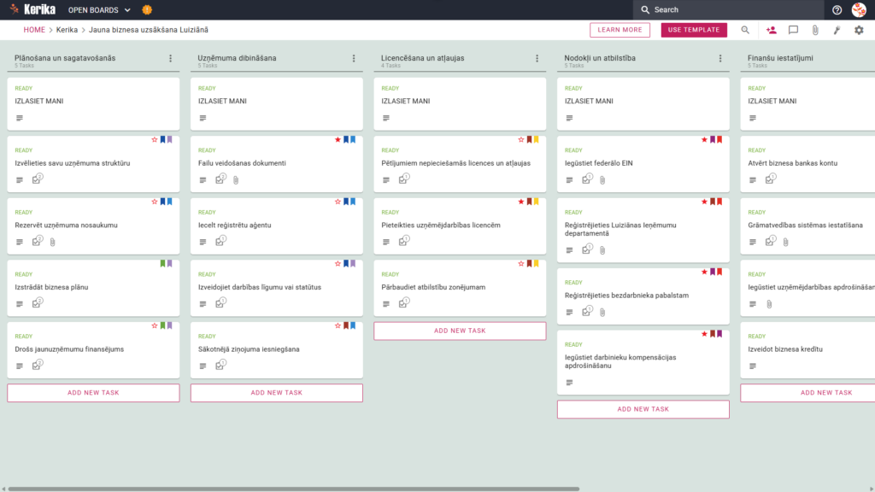Open details icon on Sākotnējā ziņojuma iesniegšana
875x492 pixels.
pyautogui.click(x=203, y=366)
